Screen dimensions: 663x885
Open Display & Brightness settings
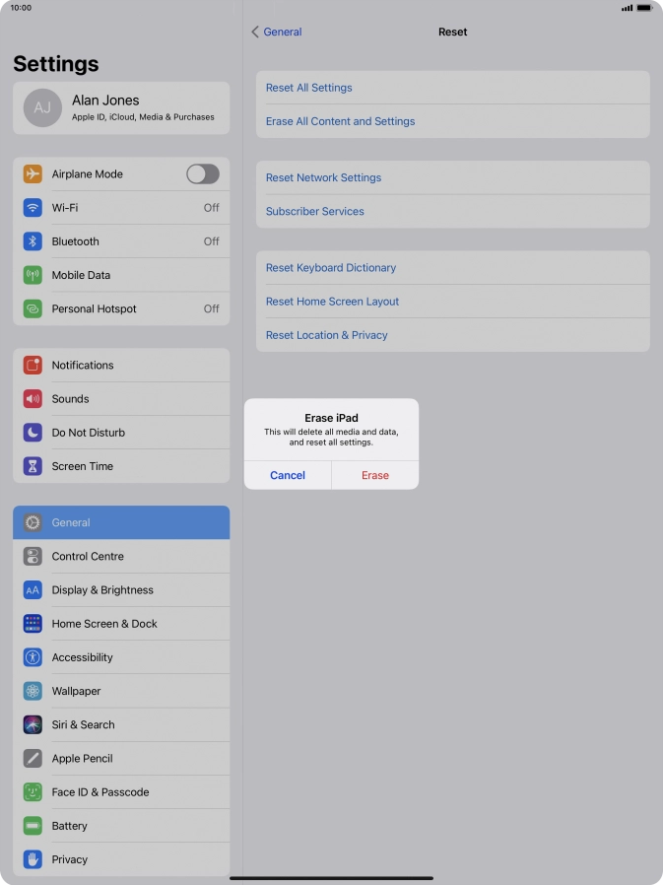click(x=121, y=590)
